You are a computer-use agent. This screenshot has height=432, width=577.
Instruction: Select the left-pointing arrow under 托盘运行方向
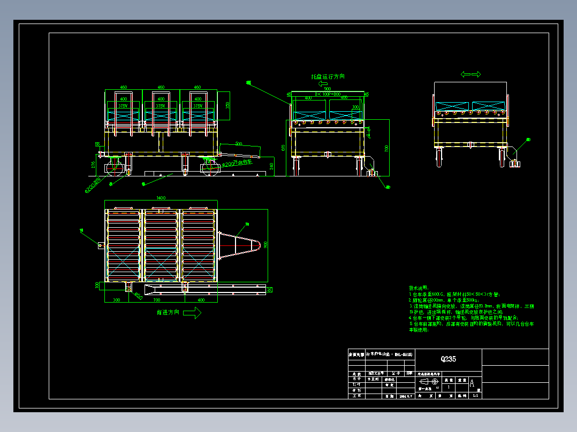coord(323,83)
